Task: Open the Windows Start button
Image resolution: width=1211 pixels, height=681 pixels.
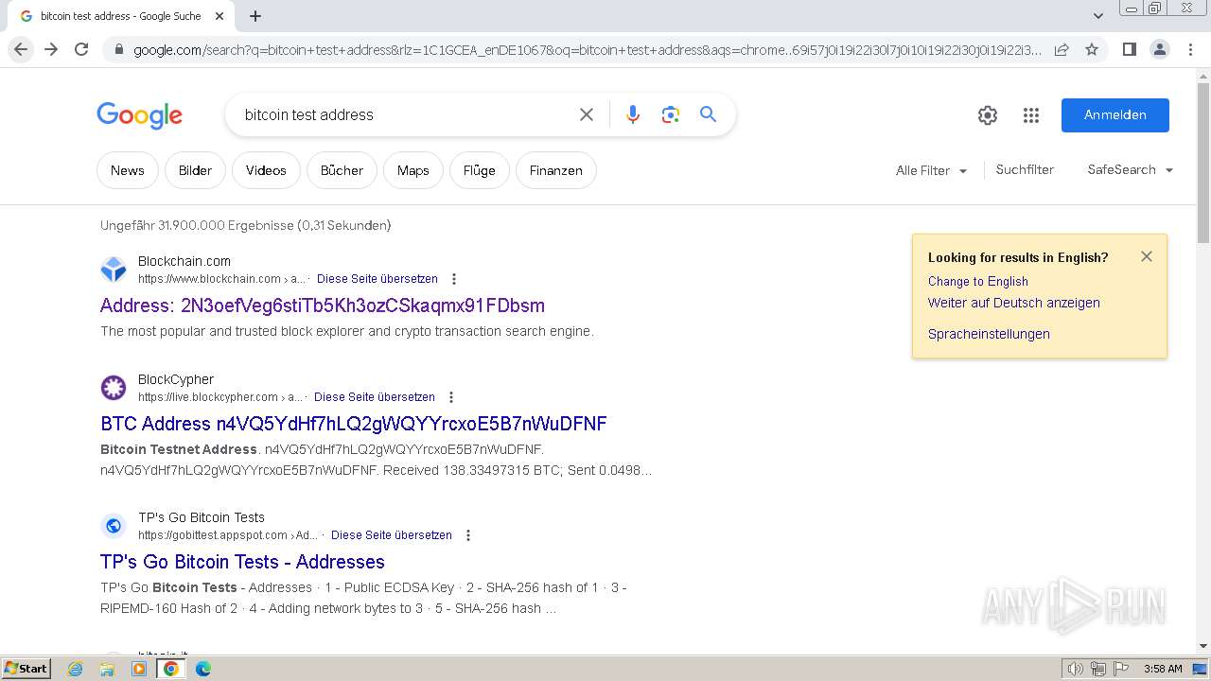Action: pos(26,669)
